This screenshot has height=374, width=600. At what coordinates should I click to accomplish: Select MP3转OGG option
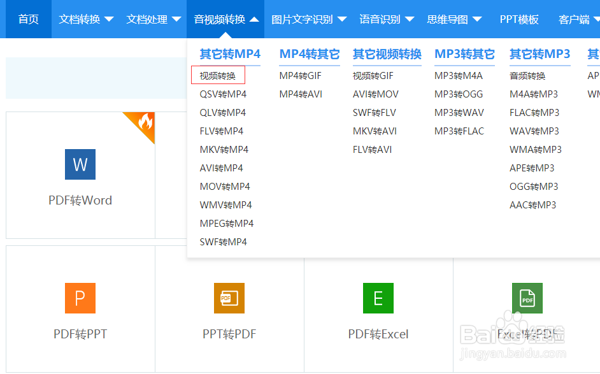(x=459, y=94)
